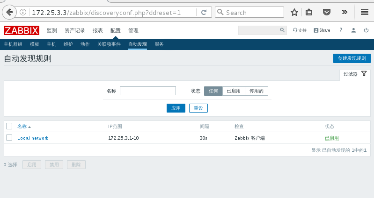
Task: Click the Zabbix 客户端 check cell
Action: [x=250, y=138]
